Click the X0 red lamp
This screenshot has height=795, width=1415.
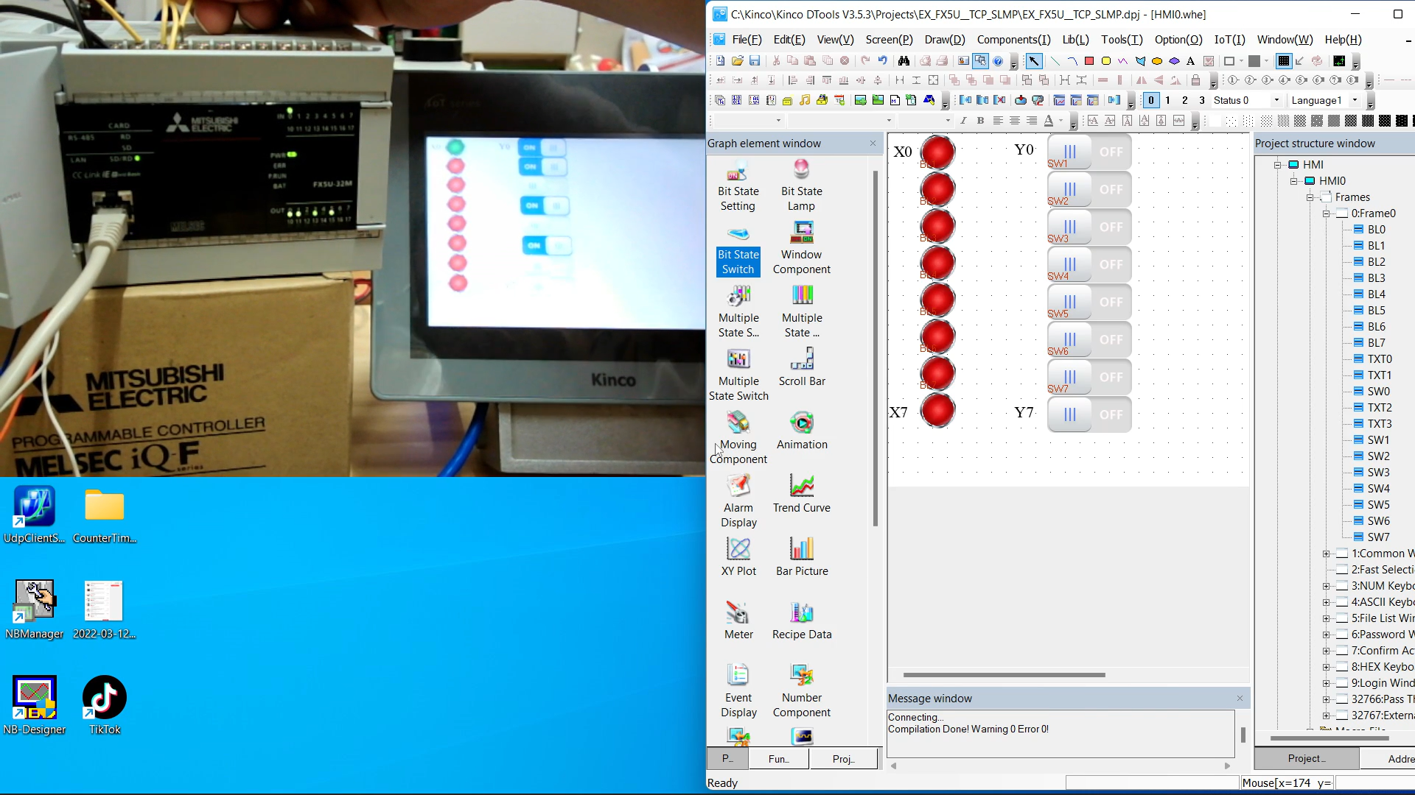coord(937,152)
